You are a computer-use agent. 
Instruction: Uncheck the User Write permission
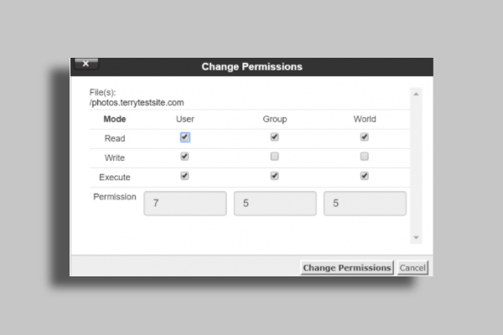tap(184, 157)
